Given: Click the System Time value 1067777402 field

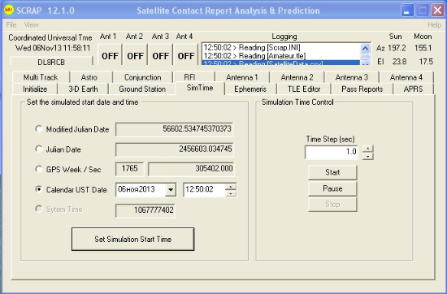Looking at the screenshot, I should pos(145,210).
